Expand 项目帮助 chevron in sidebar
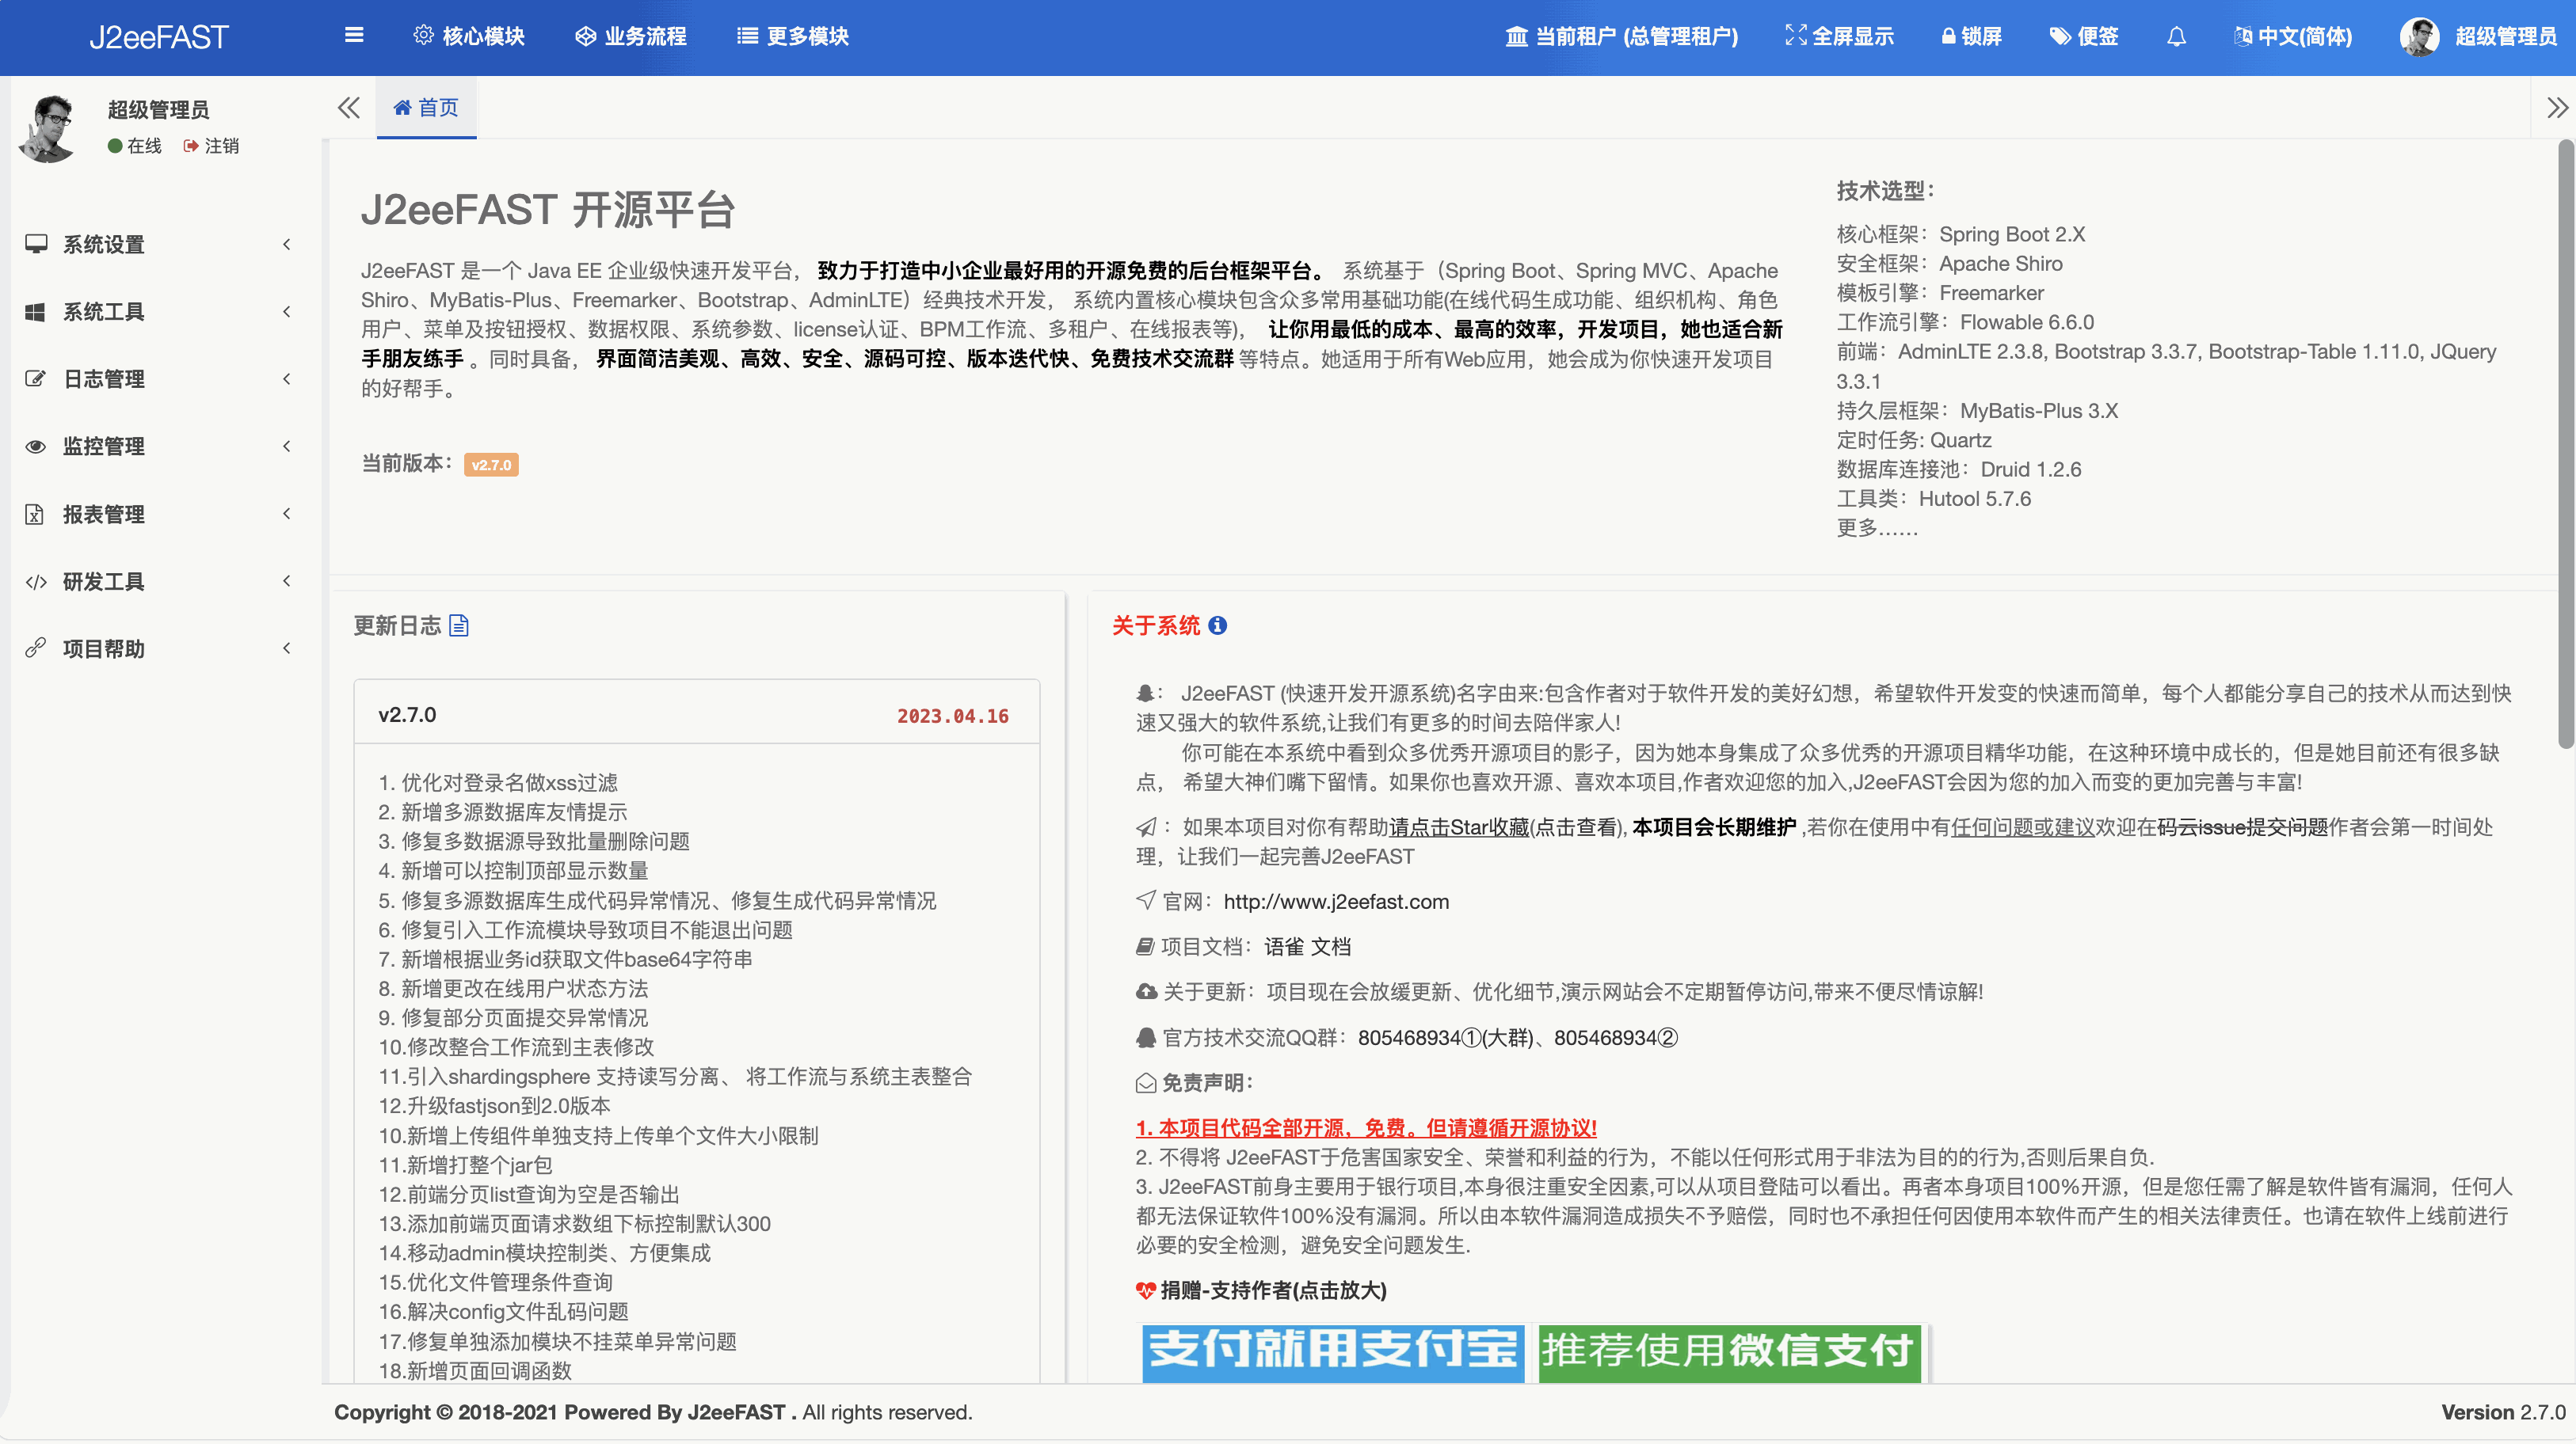Screen dimensions: 2576x1444 (287, 648)
